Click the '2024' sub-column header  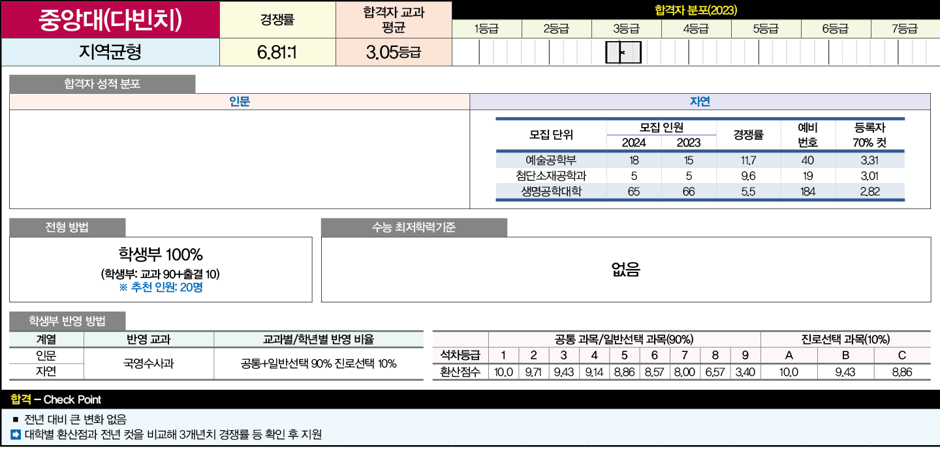pyautogui.click(x=634, y=143)
